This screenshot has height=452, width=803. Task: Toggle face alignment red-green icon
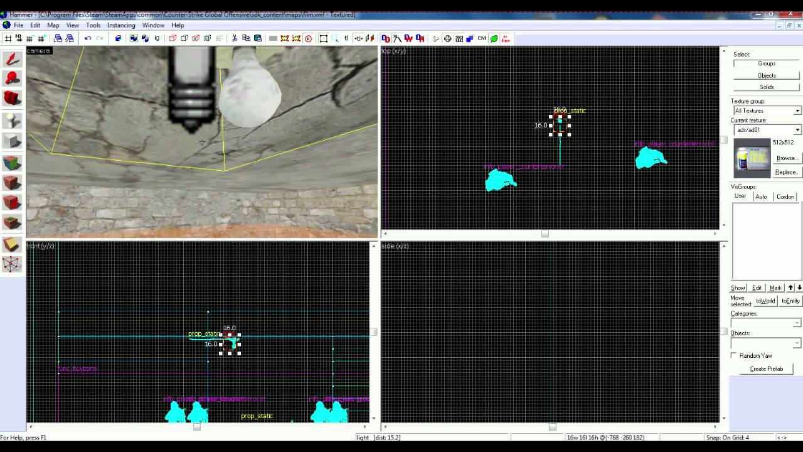click(x=370, y=38)
